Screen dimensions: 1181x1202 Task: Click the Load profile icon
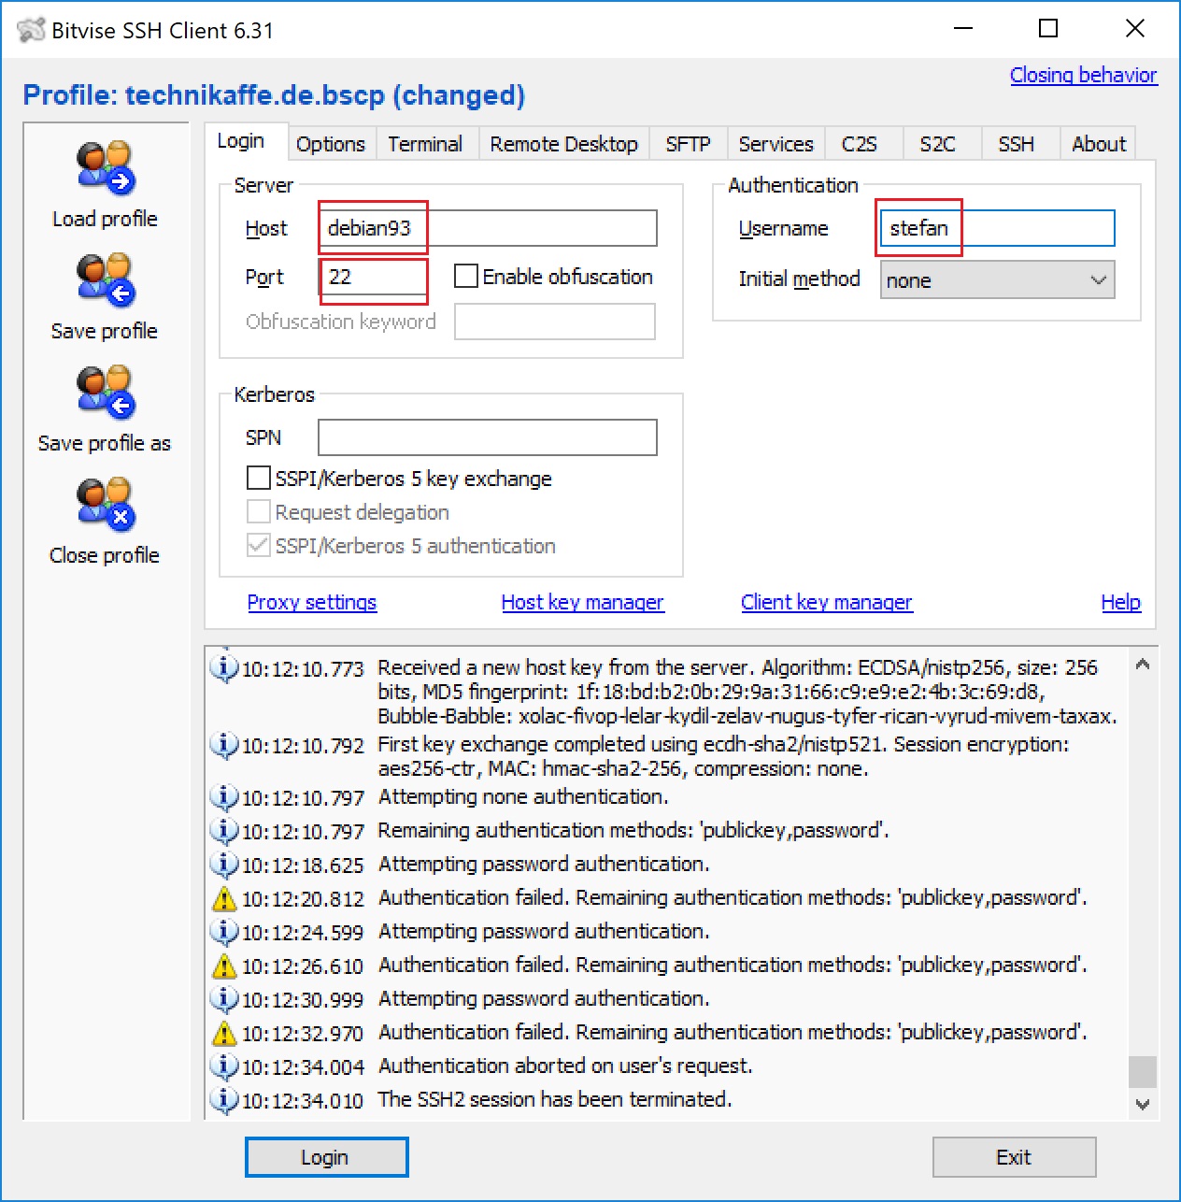pyautogui.click(x=106, y=167)
